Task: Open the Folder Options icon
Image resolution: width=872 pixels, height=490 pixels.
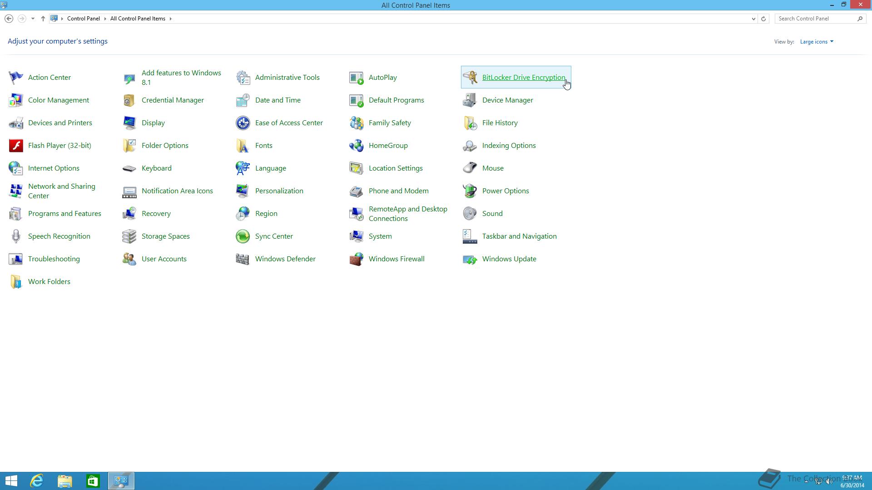Action: pyautogui.click(x=129, y=146)
